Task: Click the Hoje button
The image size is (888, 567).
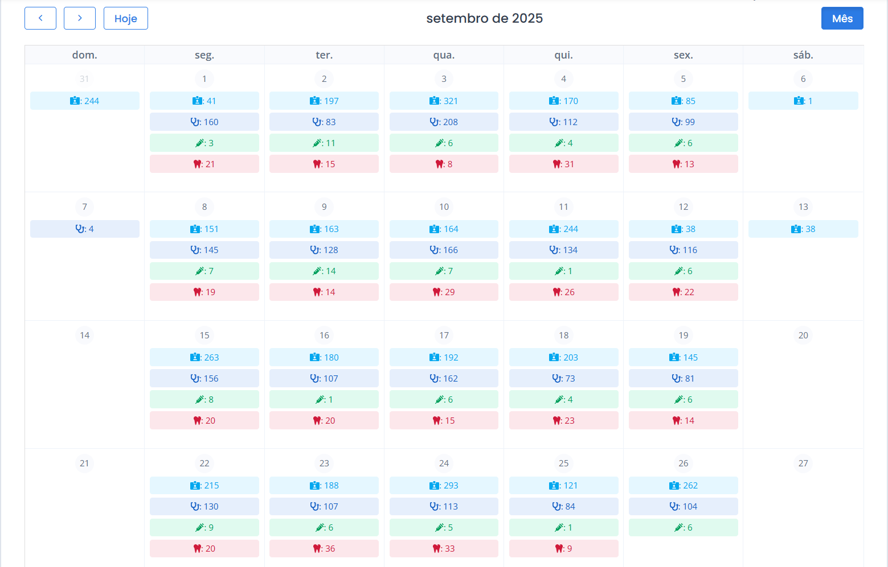Action: [x=125, y=18]
